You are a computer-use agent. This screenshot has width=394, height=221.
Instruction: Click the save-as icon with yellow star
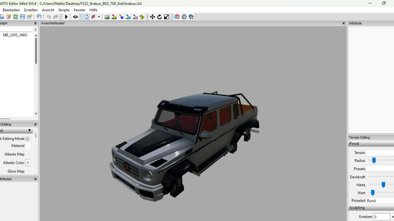(30, 17)
